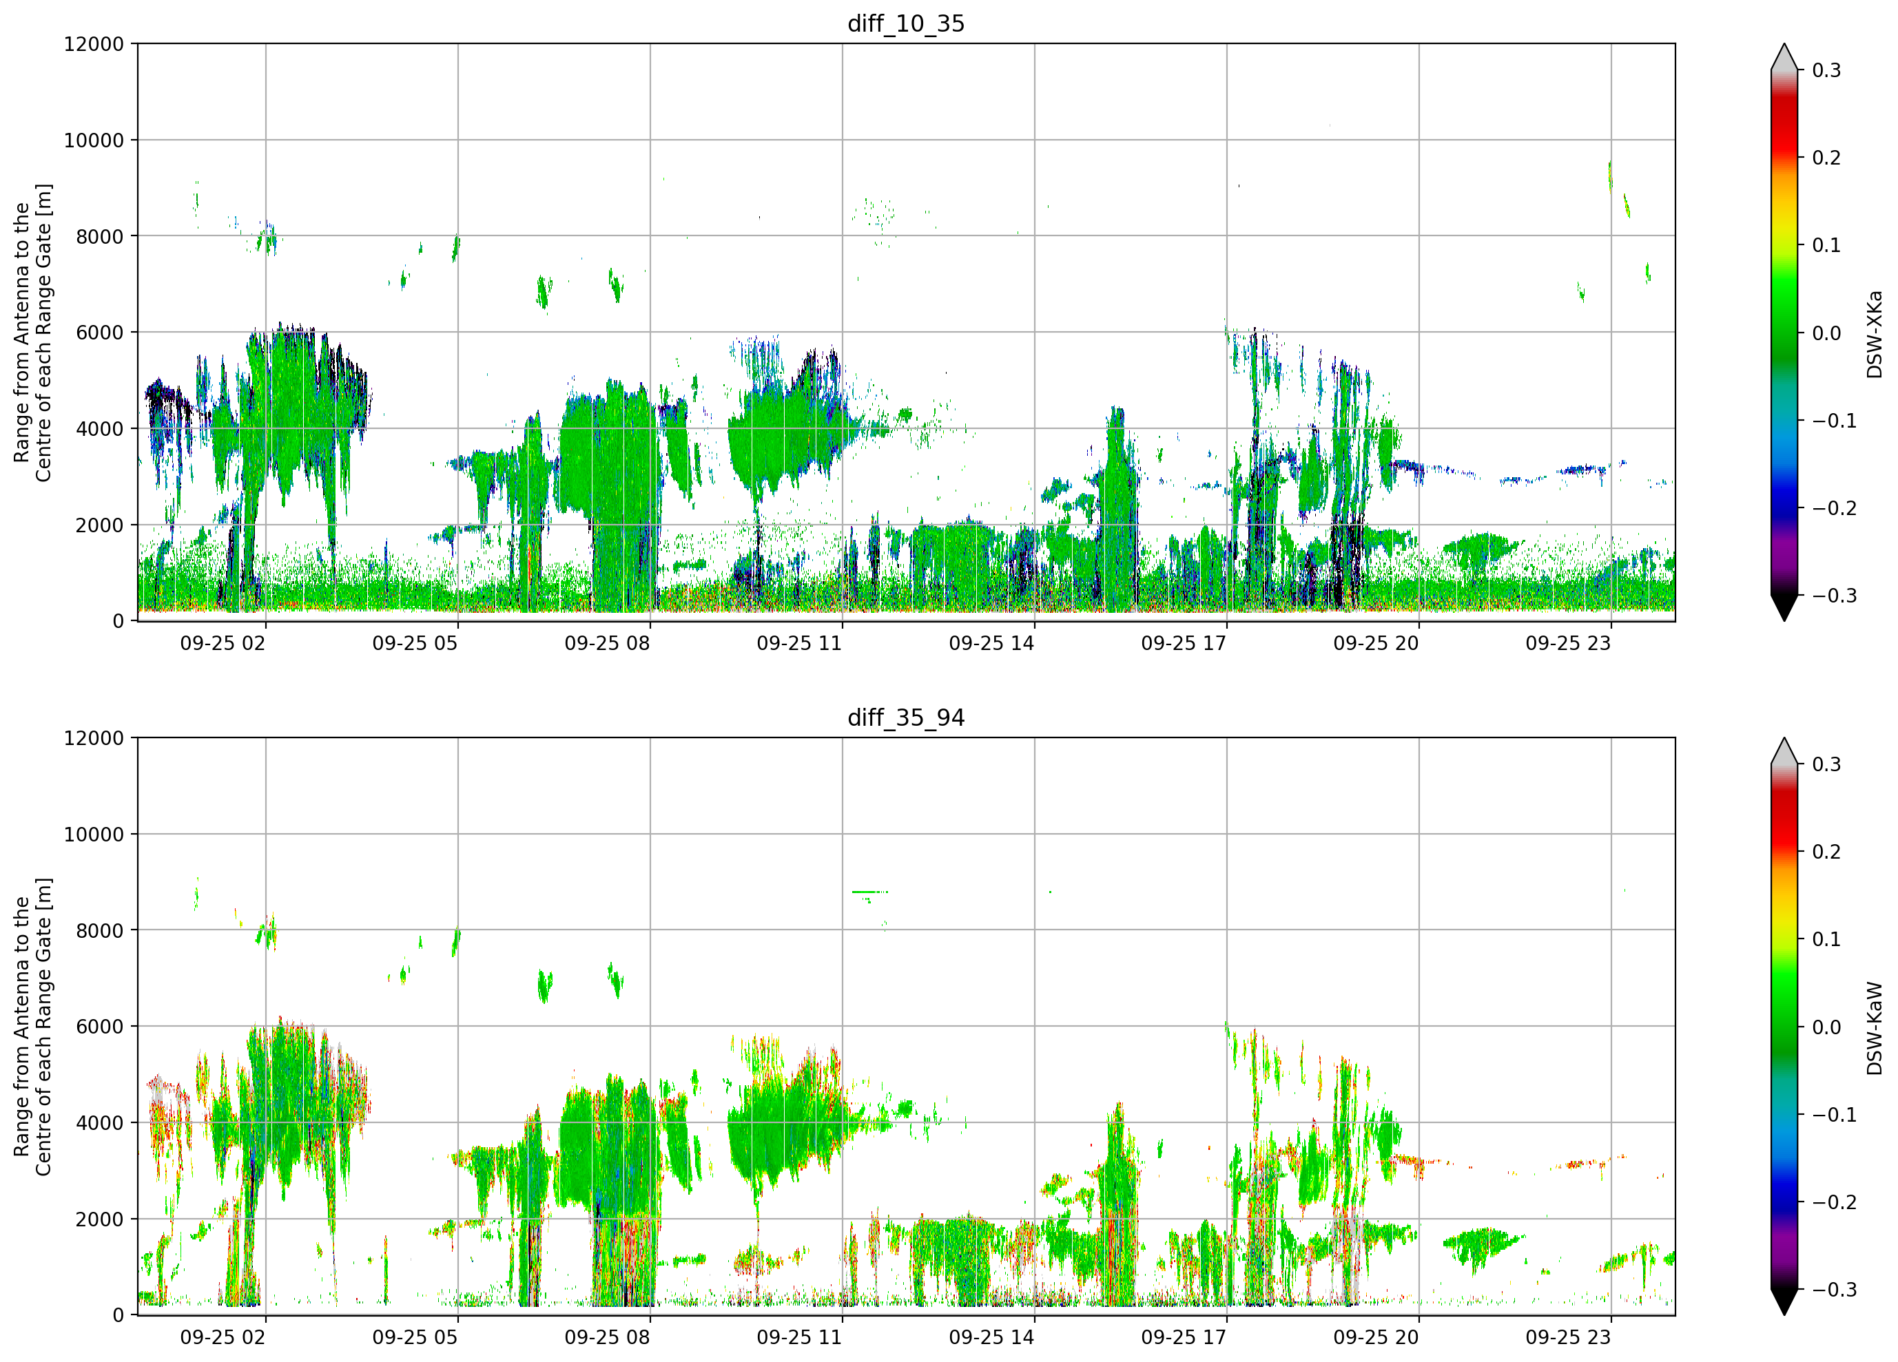Click the 10000 y-tick on bottom plot

(x=94, y=835)
